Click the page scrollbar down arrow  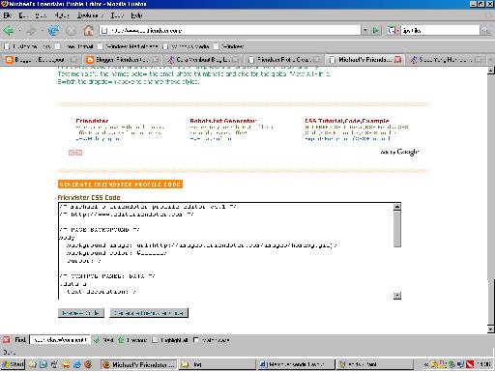(491, 329)
